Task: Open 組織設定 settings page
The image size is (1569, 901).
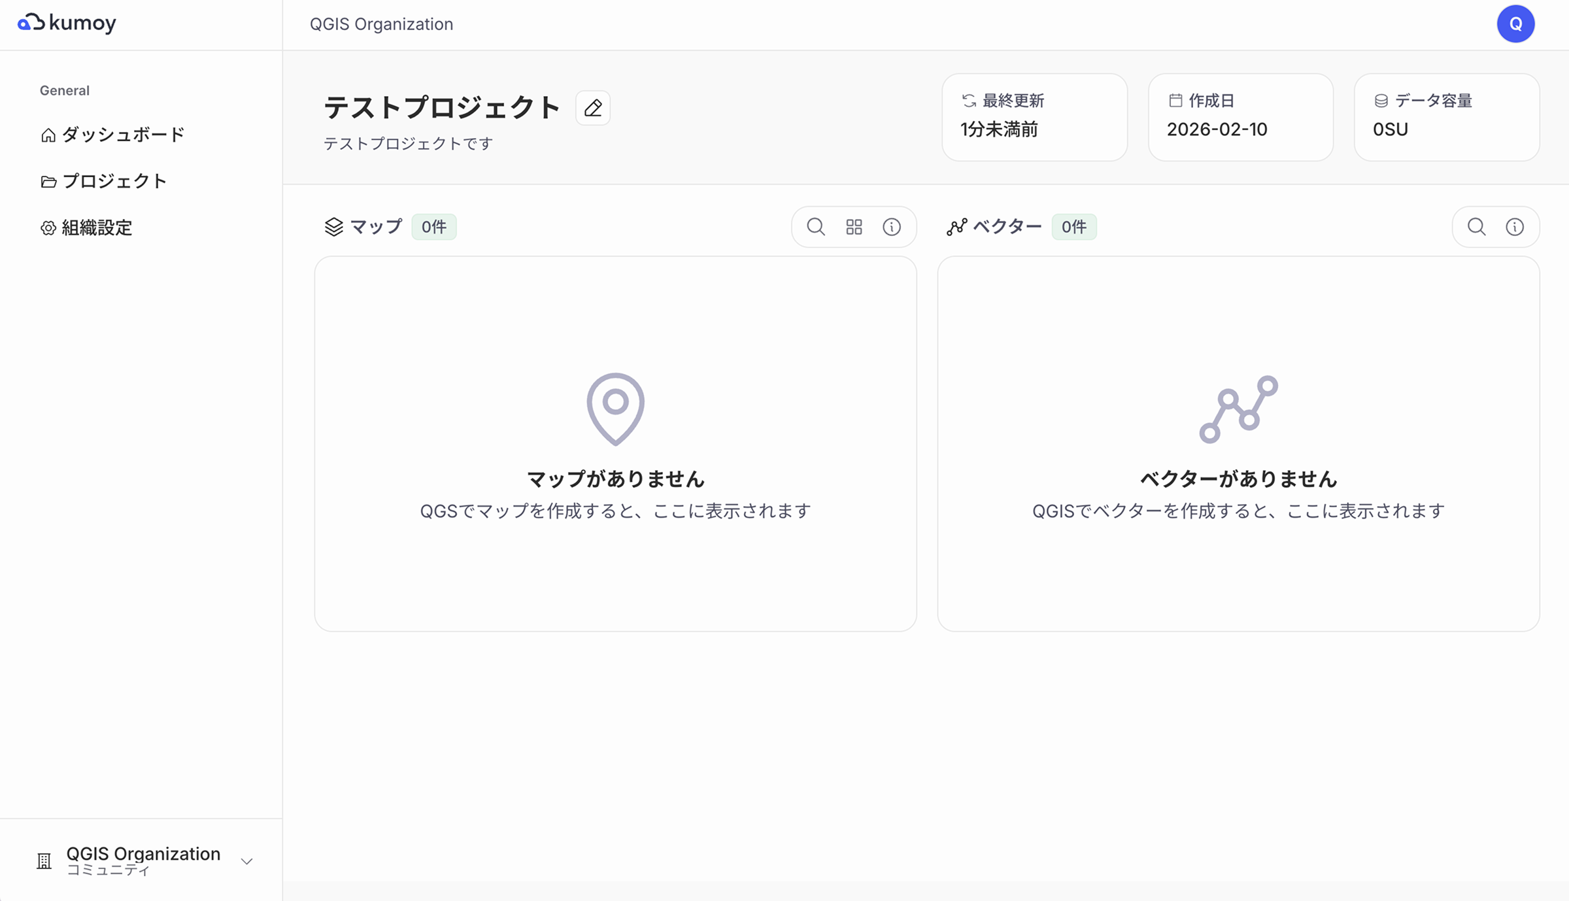Action: (86, 228)
